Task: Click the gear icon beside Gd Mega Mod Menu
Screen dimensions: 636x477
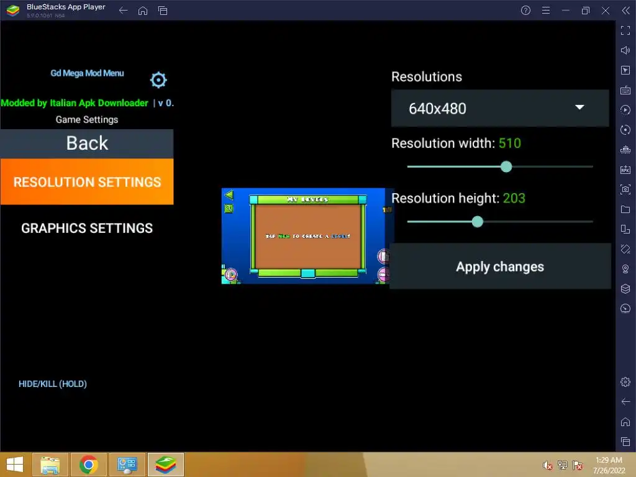Action: coord(158,80)
